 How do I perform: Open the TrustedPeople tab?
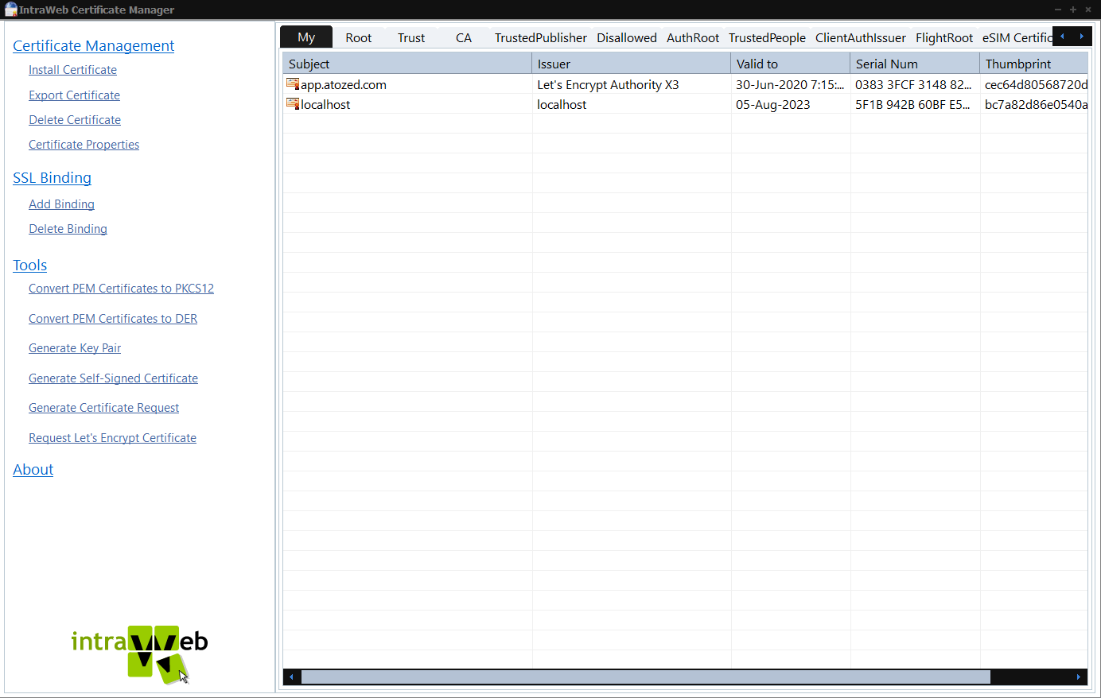click(767, 37)
